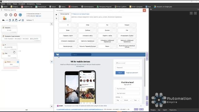
Task: Open the Инструменты menu
Action: point(31,4)
